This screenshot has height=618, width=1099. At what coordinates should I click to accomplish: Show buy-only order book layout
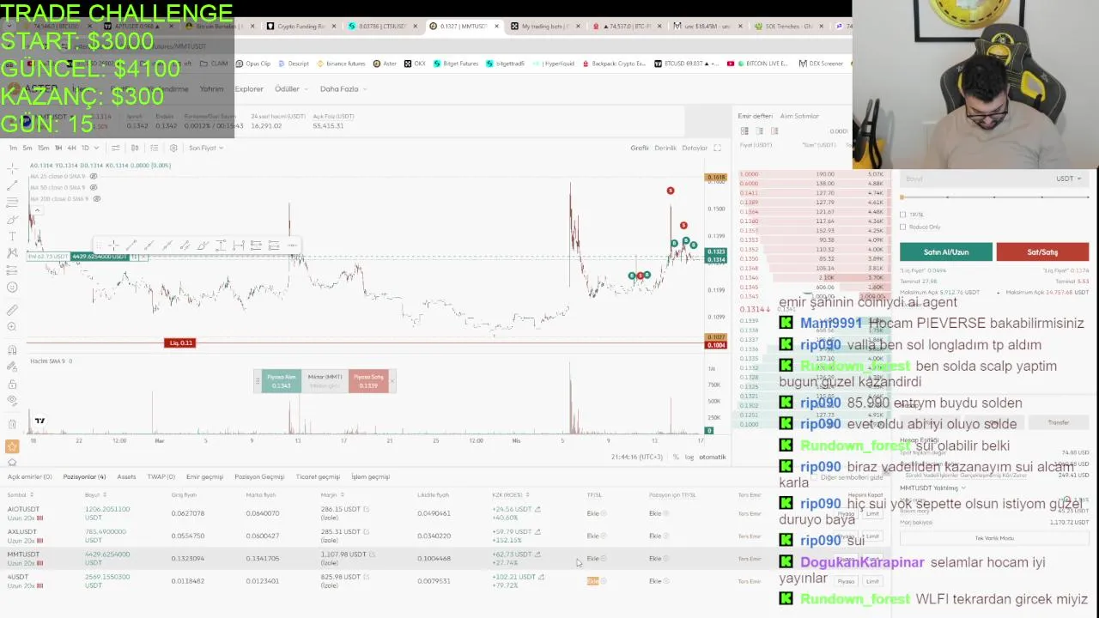point(759,130)
